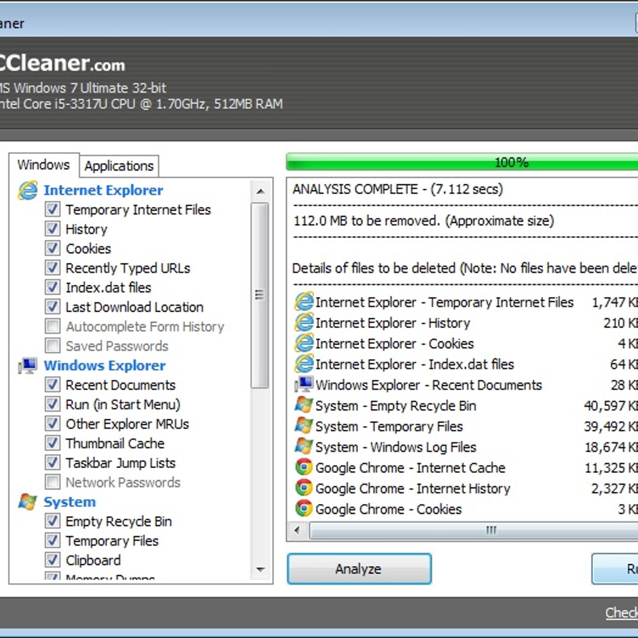Click the green 100% progress bar
Viewport: 638px width, 638px height.
click(x=462, y=162)
